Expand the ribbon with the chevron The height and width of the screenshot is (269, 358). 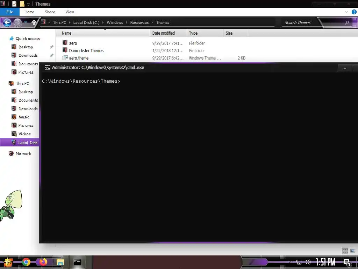pos(346,12)
